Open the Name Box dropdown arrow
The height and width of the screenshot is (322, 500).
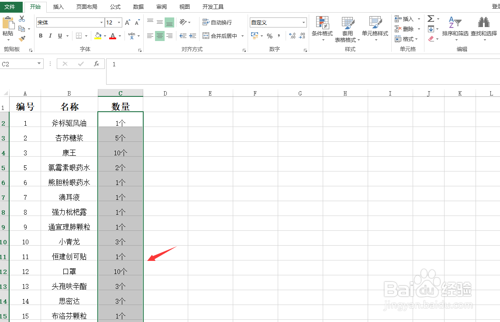[x=39, y=64]
